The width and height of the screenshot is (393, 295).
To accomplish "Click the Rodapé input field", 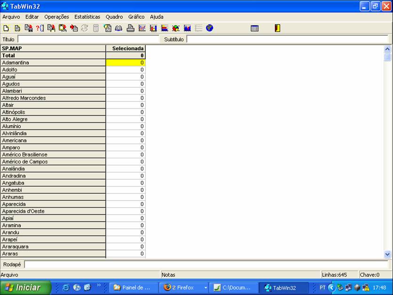I will point(206,264).
